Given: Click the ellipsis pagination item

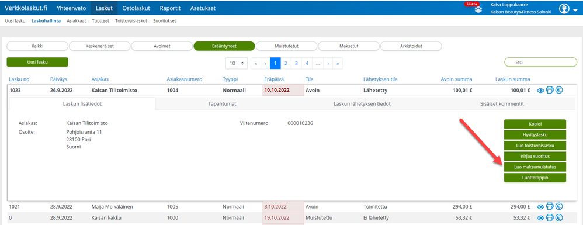Looking at the screenshot, I should tap(318, 64).
